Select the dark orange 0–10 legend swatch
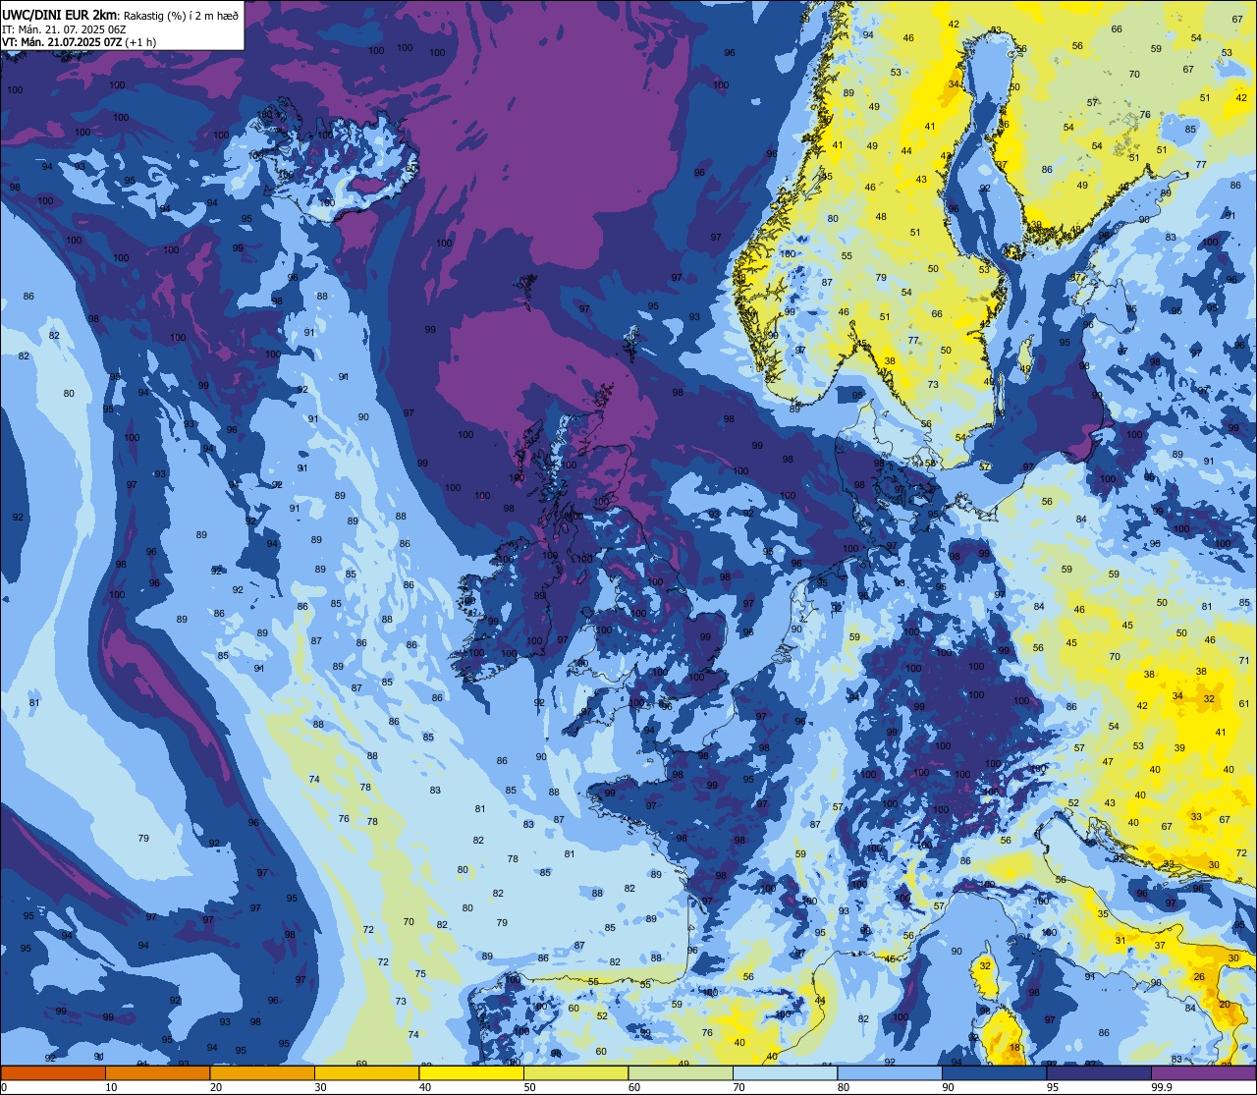 click(53, 1072)
